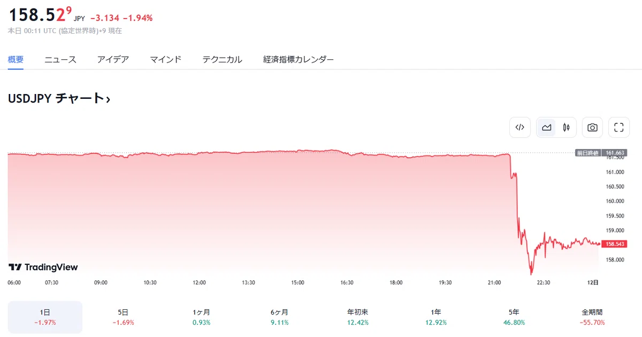Screen dimensions: 642x337
Task: Switch to the マインド tab
Action: coord(166,59)
